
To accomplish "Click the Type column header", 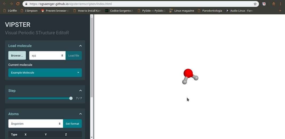I will click(14, 134).
